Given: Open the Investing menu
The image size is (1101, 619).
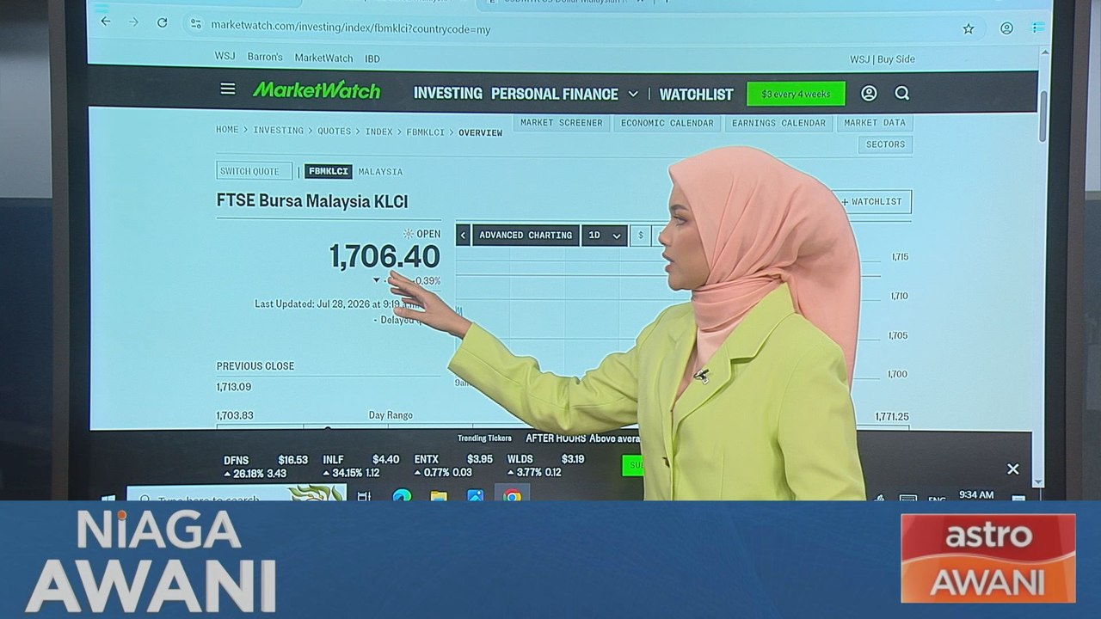Looking at the screenshot, I should coord(448,93).
